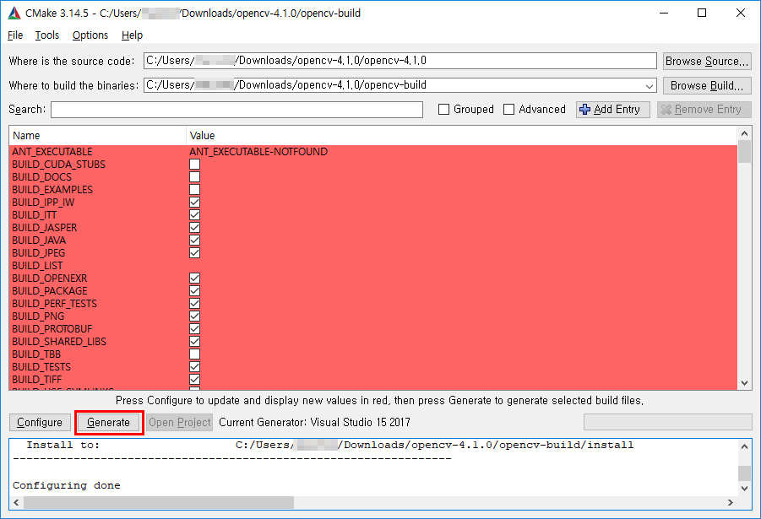Click the Configure button
The image size is (761, 519).
pyautogui.click(x=40, y=423)
